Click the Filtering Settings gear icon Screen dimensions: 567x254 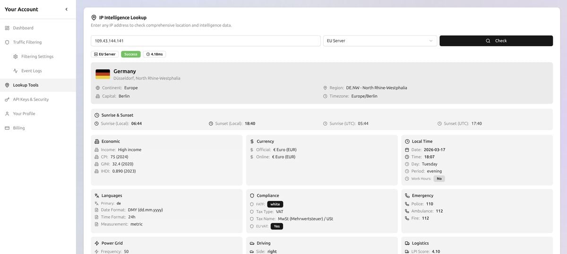(x=16, y=57)
